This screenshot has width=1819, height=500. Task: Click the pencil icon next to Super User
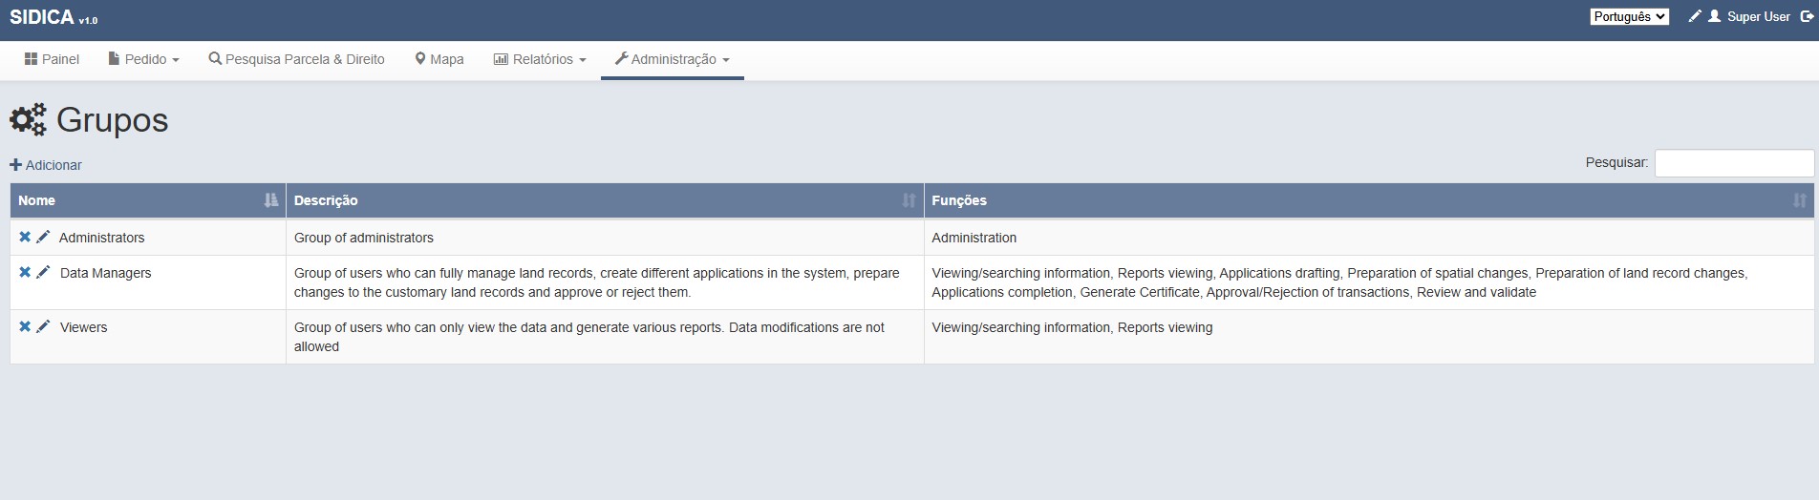(x=1695, y=16)
